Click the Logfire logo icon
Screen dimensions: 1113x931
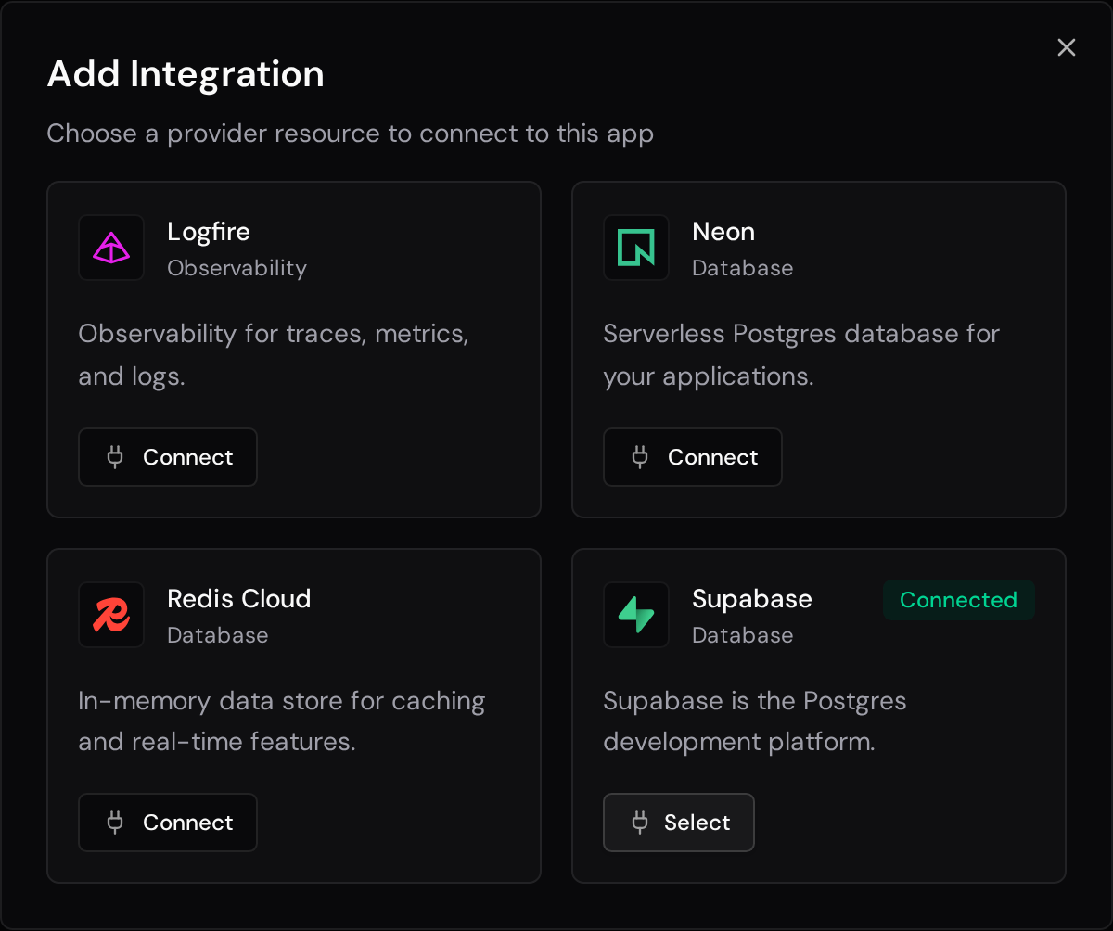coord(111,248)
